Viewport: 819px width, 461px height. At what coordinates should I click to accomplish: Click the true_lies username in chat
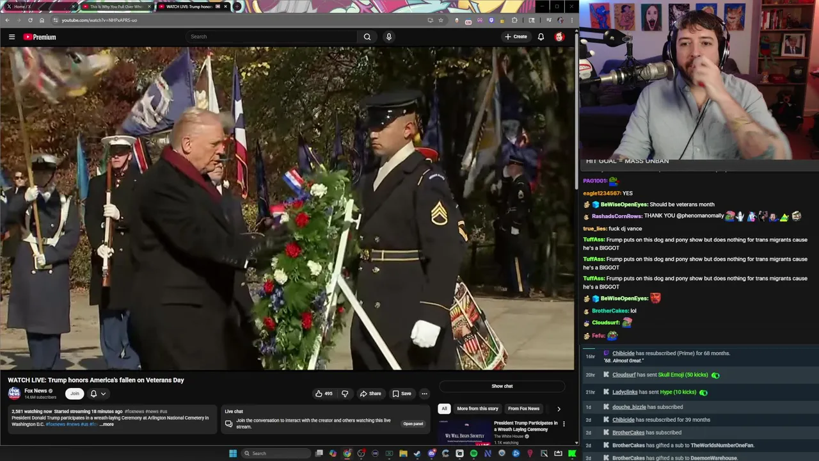[x=594, y=229]
